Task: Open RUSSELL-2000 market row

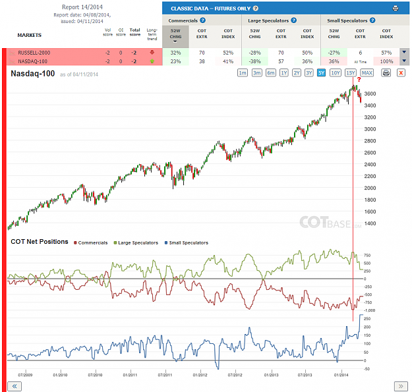Action: pos(84,53)
